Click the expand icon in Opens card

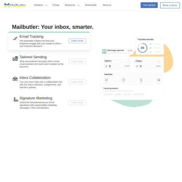pos(128,61)
